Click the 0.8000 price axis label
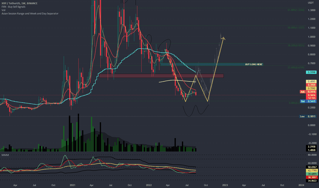319x188 pixels. [311, 54]
